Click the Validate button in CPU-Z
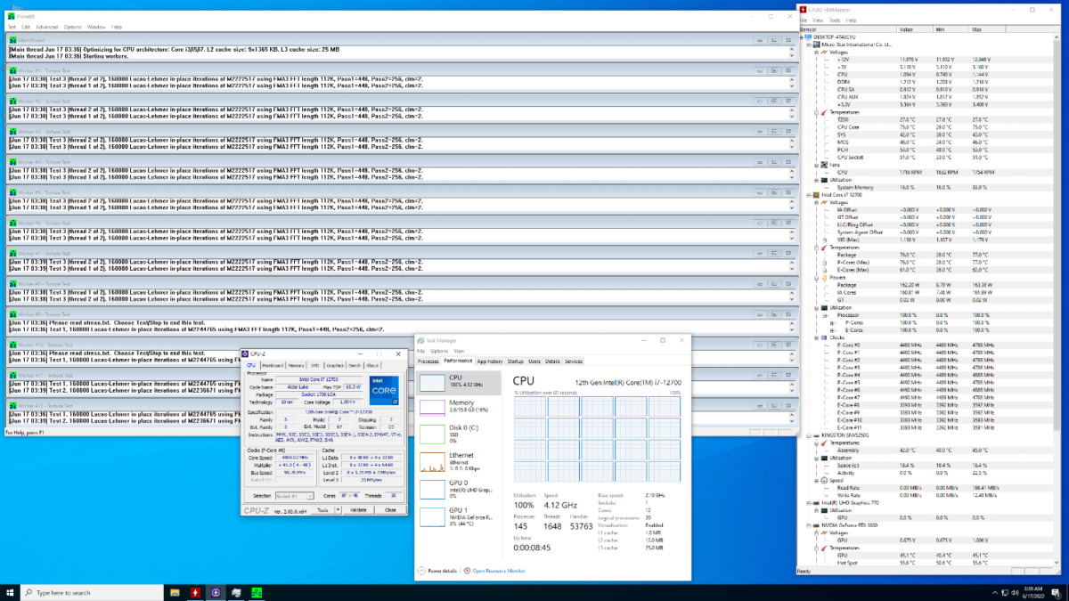The width and height of the screenshot is (1069, 601). pos(358,510)
